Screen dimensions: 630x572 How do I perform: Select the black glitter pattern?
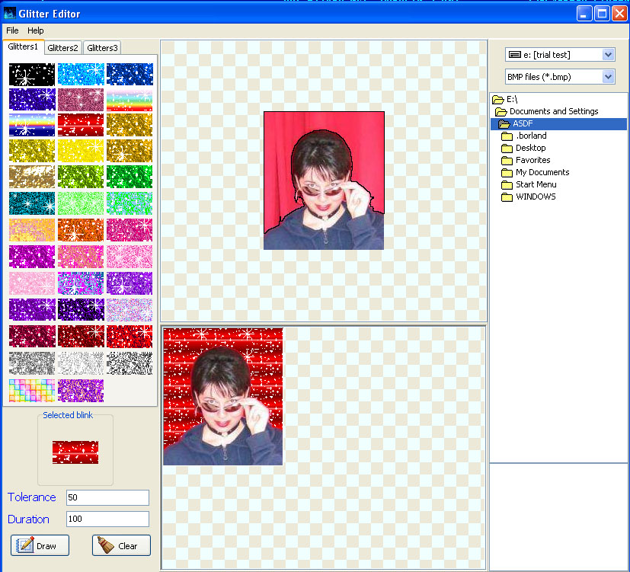point(32,74)
